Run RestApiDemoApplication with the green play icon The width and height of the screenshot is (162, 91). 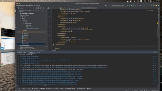127,6
